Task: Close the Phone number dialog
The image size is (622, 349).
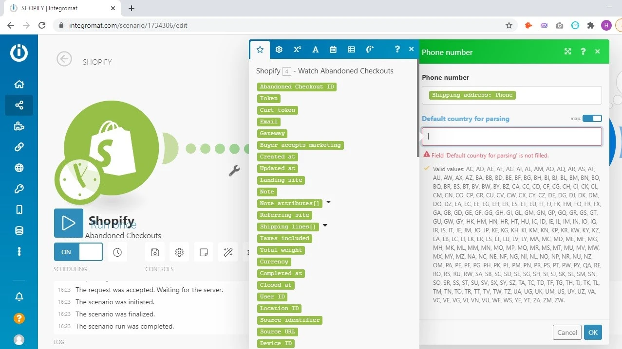Action: click(598, 52)
